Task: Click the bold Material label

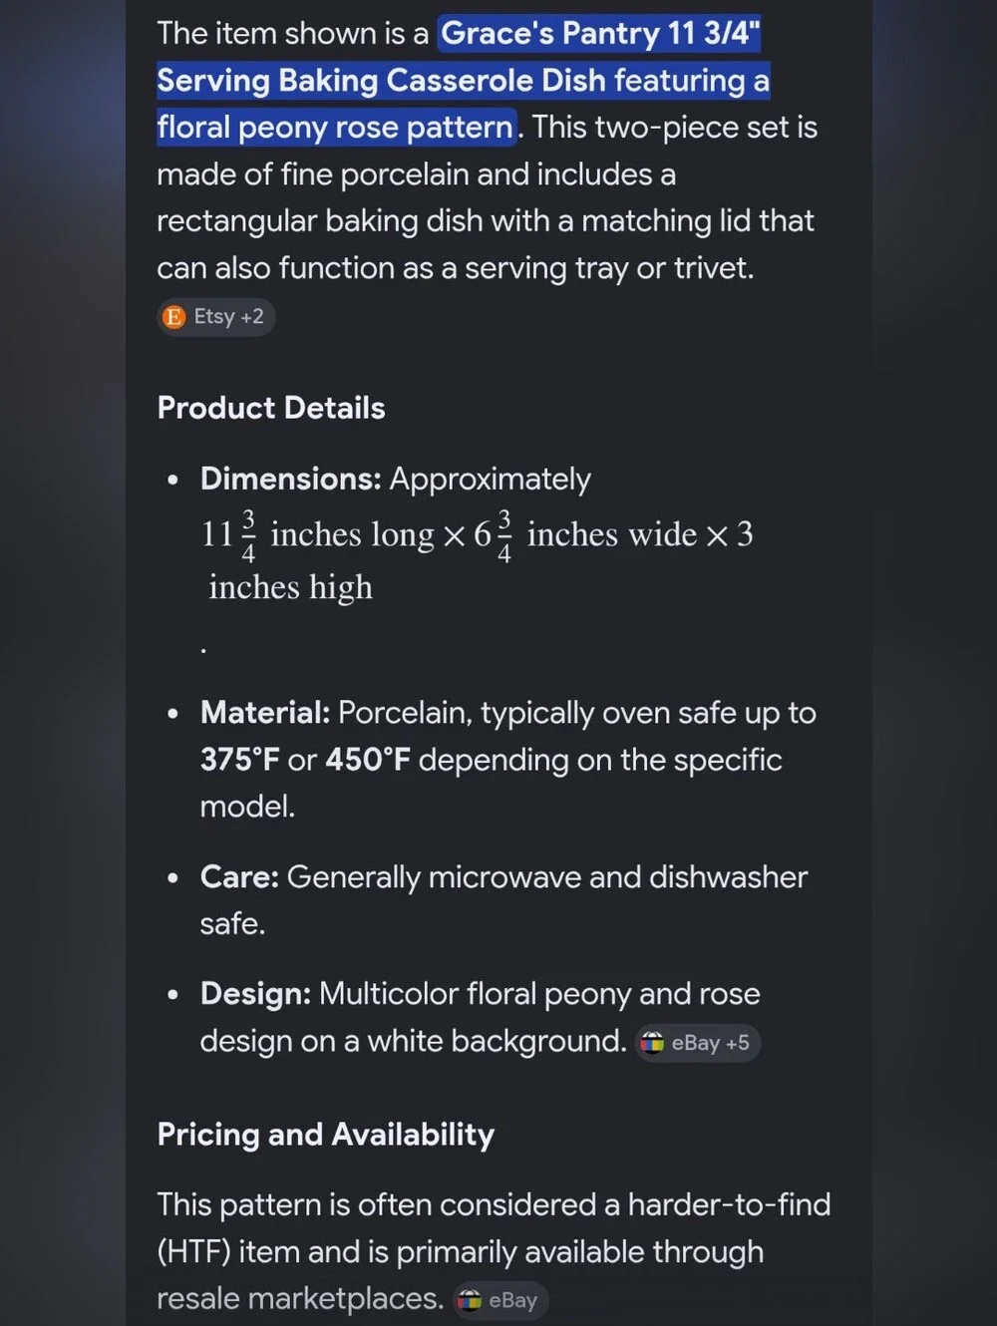Action: (x=265, y=713)
